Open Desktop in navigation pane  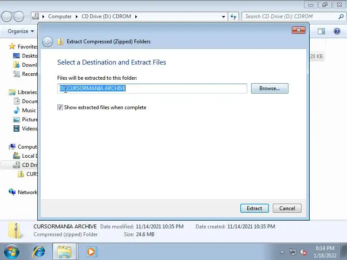point(29,56)
